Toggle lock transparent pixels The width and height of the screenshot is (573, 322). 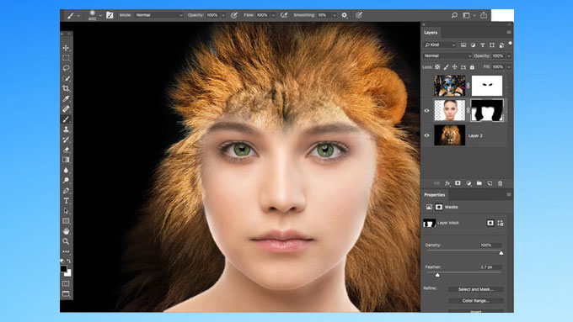pyautogui.click(x=437, y=67)
